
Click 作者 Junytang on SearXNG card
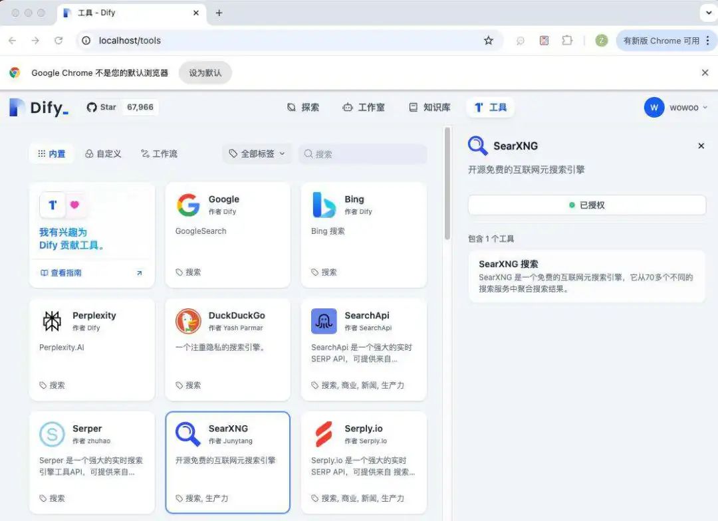click(x=230, y=441)
